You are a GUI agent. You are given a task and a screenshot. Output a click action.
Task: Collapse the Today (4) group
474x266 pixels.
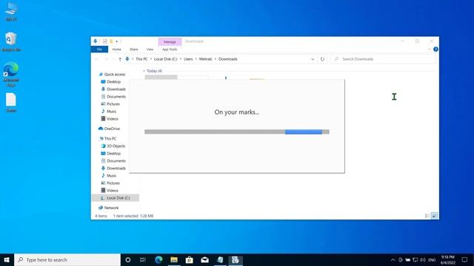coord(144,71)
